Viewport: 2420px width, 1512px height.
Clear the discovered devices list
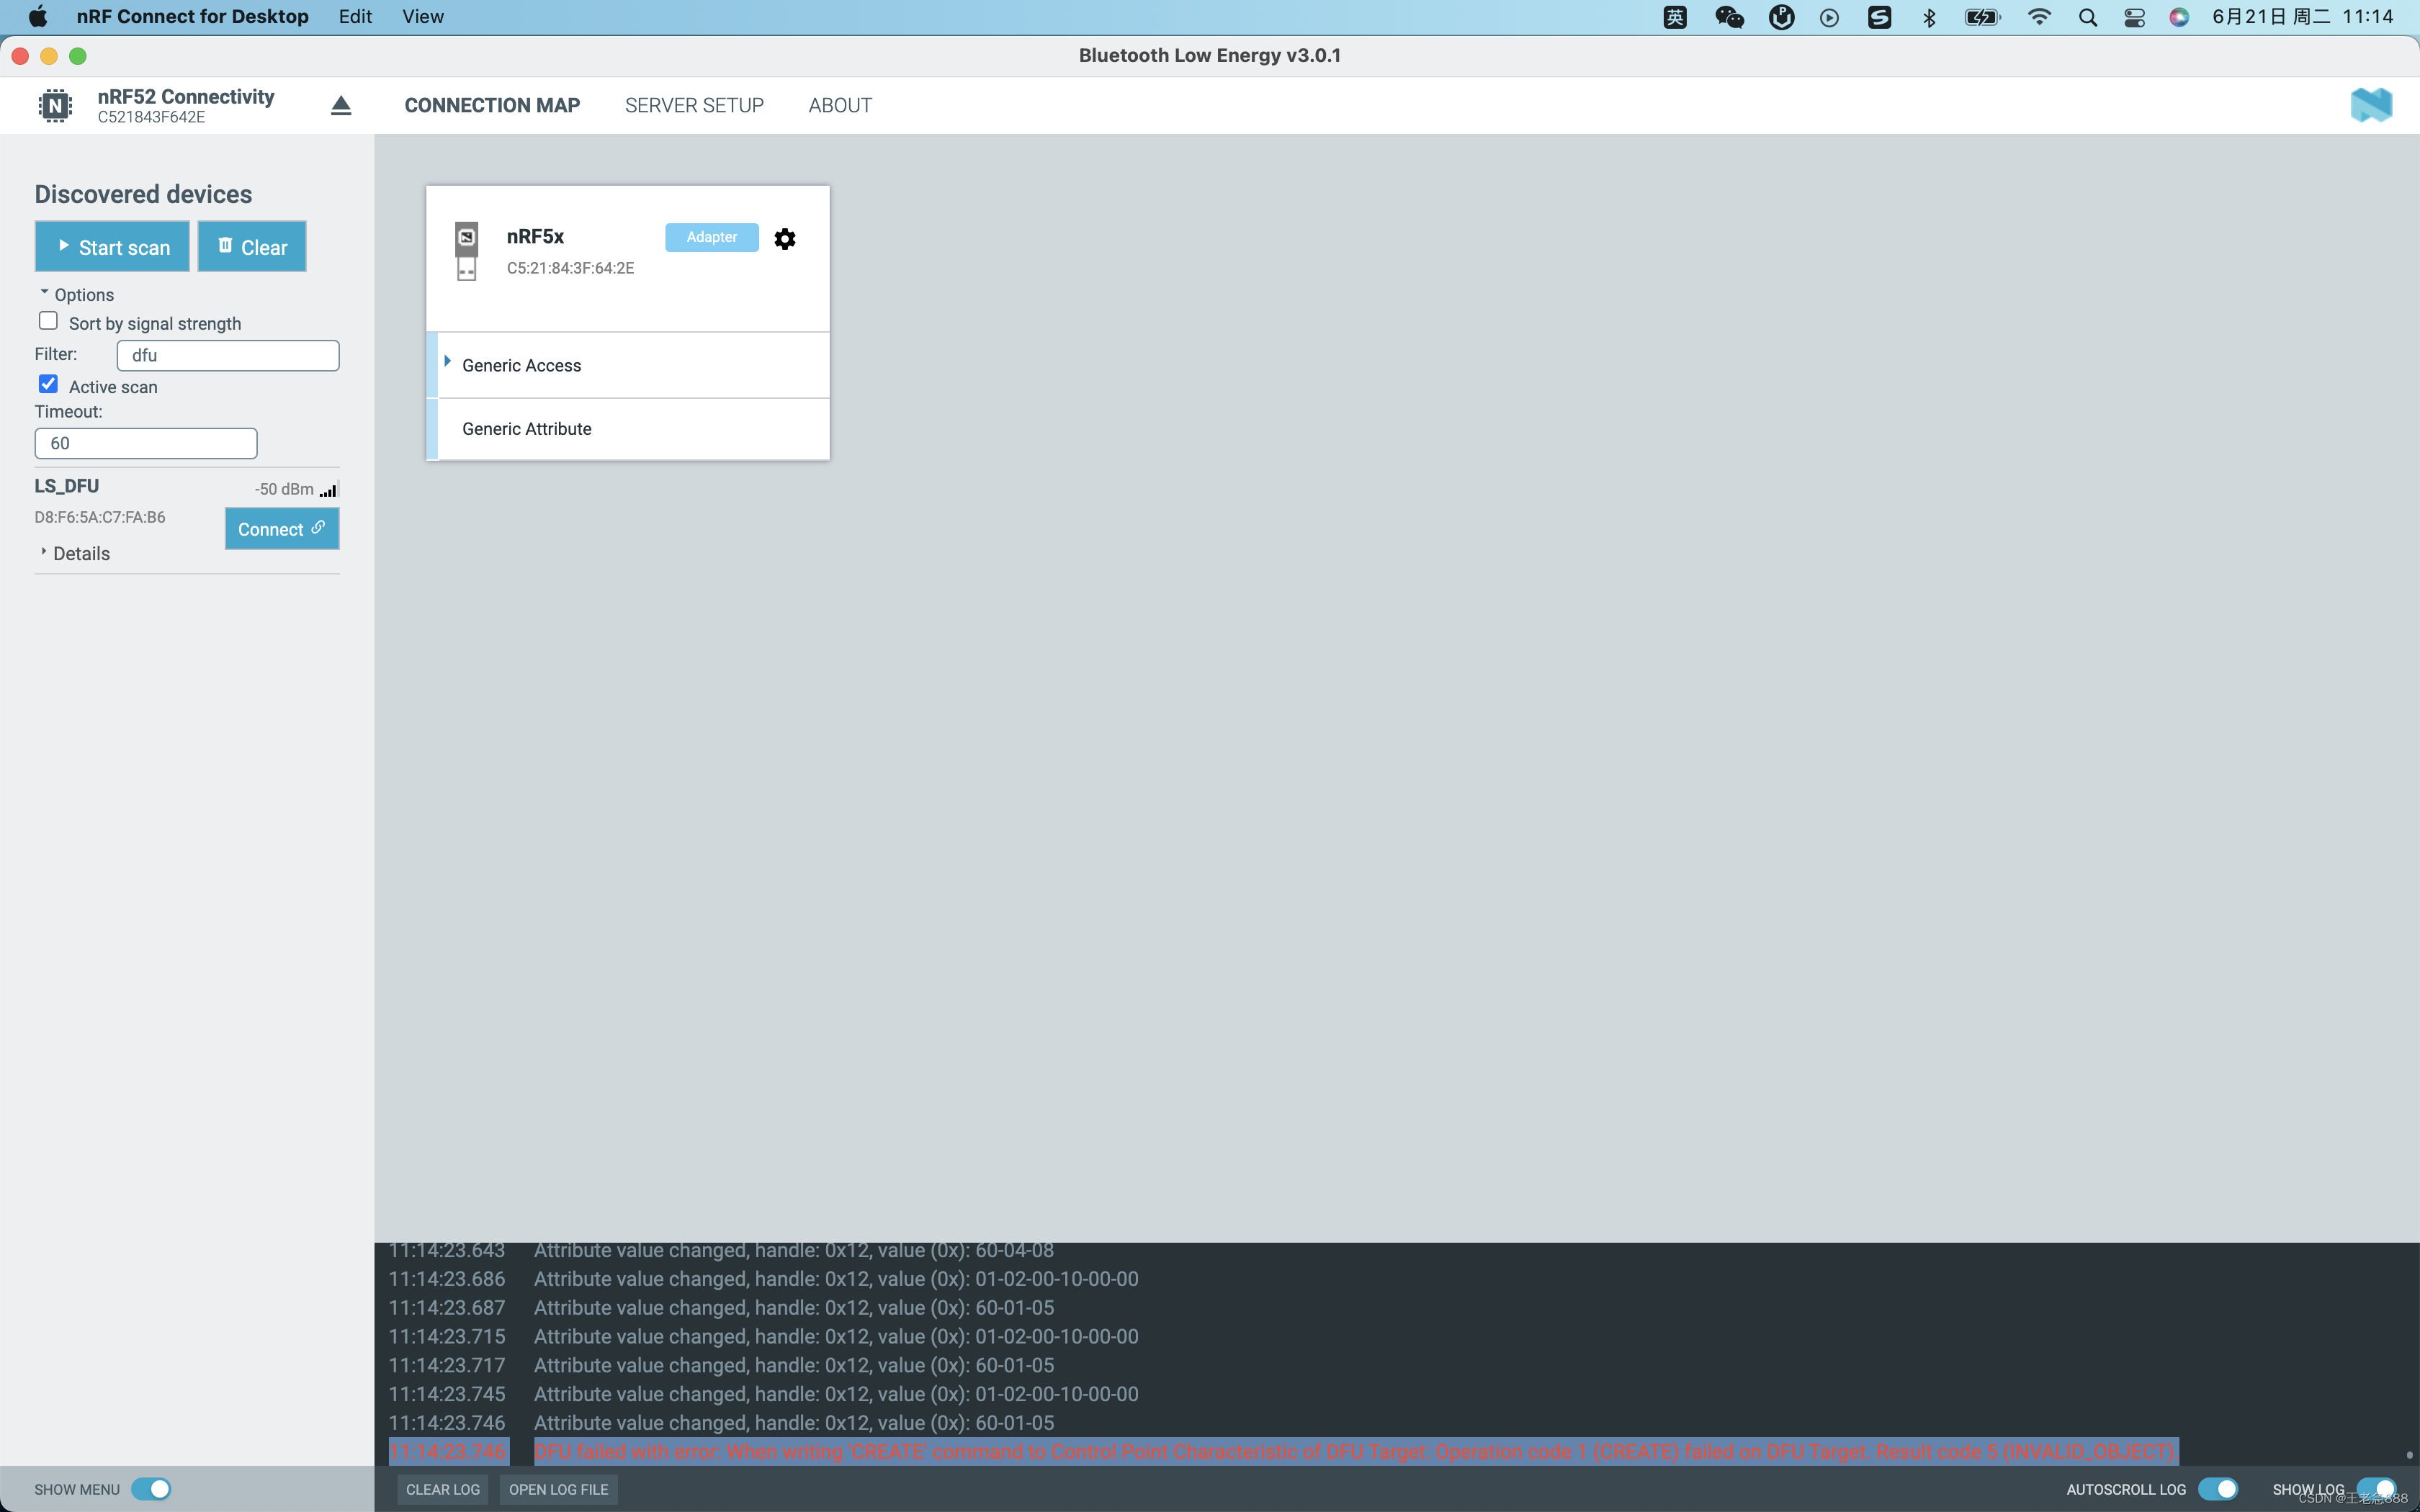tap(252, 247)
